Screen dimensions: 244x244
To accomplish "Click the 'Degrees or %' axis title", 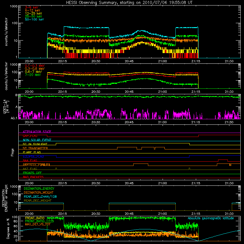I will click(8, 228).
